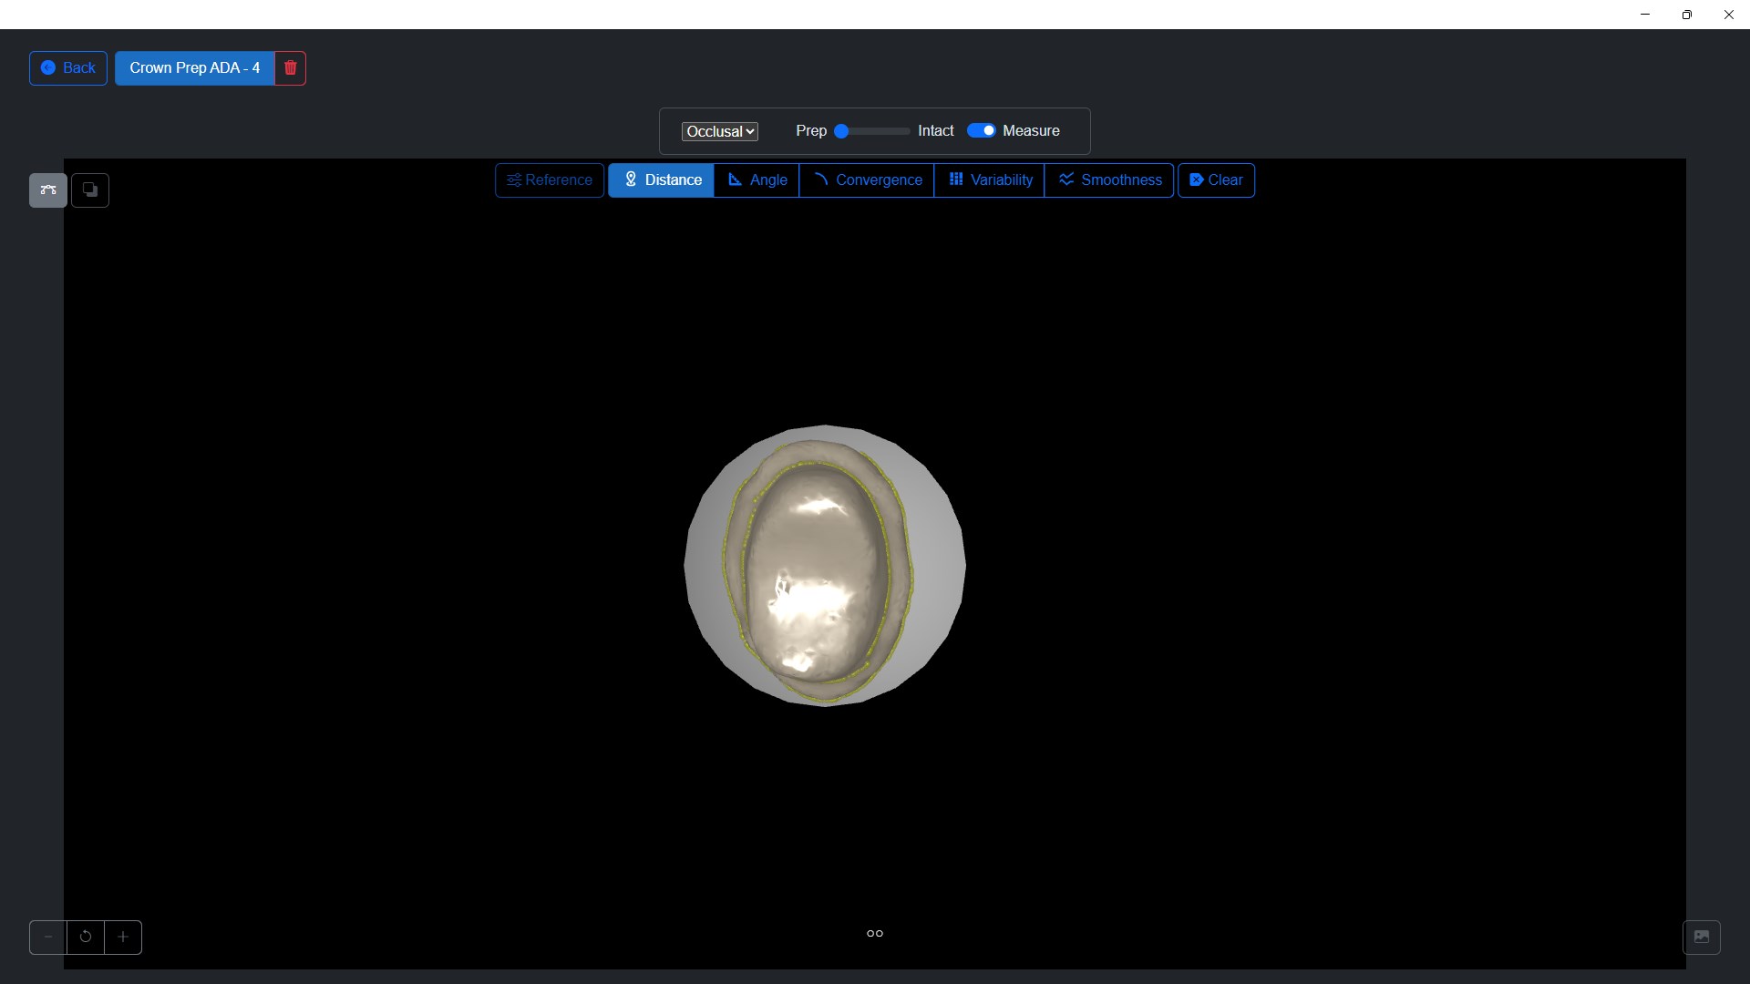Click the screenshot image icon
The width and height of the screenshot is (1750, 984).
point(1701,937)
